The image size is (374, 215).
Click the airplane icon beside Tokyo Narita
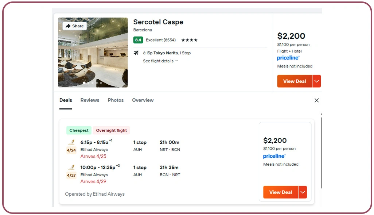point(136,53)
